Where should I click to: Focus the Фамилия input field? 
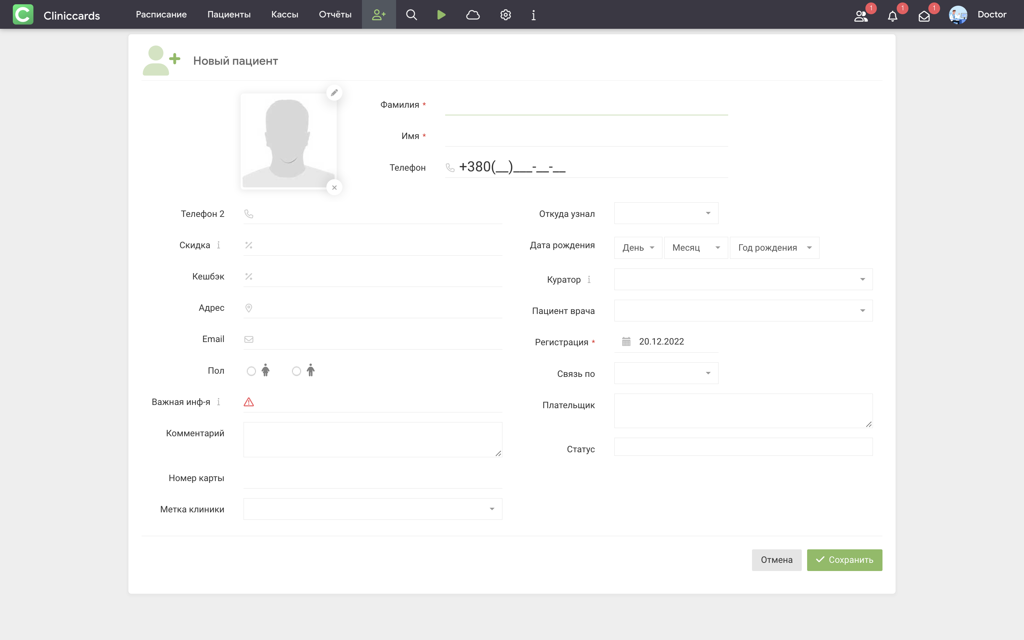[586, 105]
